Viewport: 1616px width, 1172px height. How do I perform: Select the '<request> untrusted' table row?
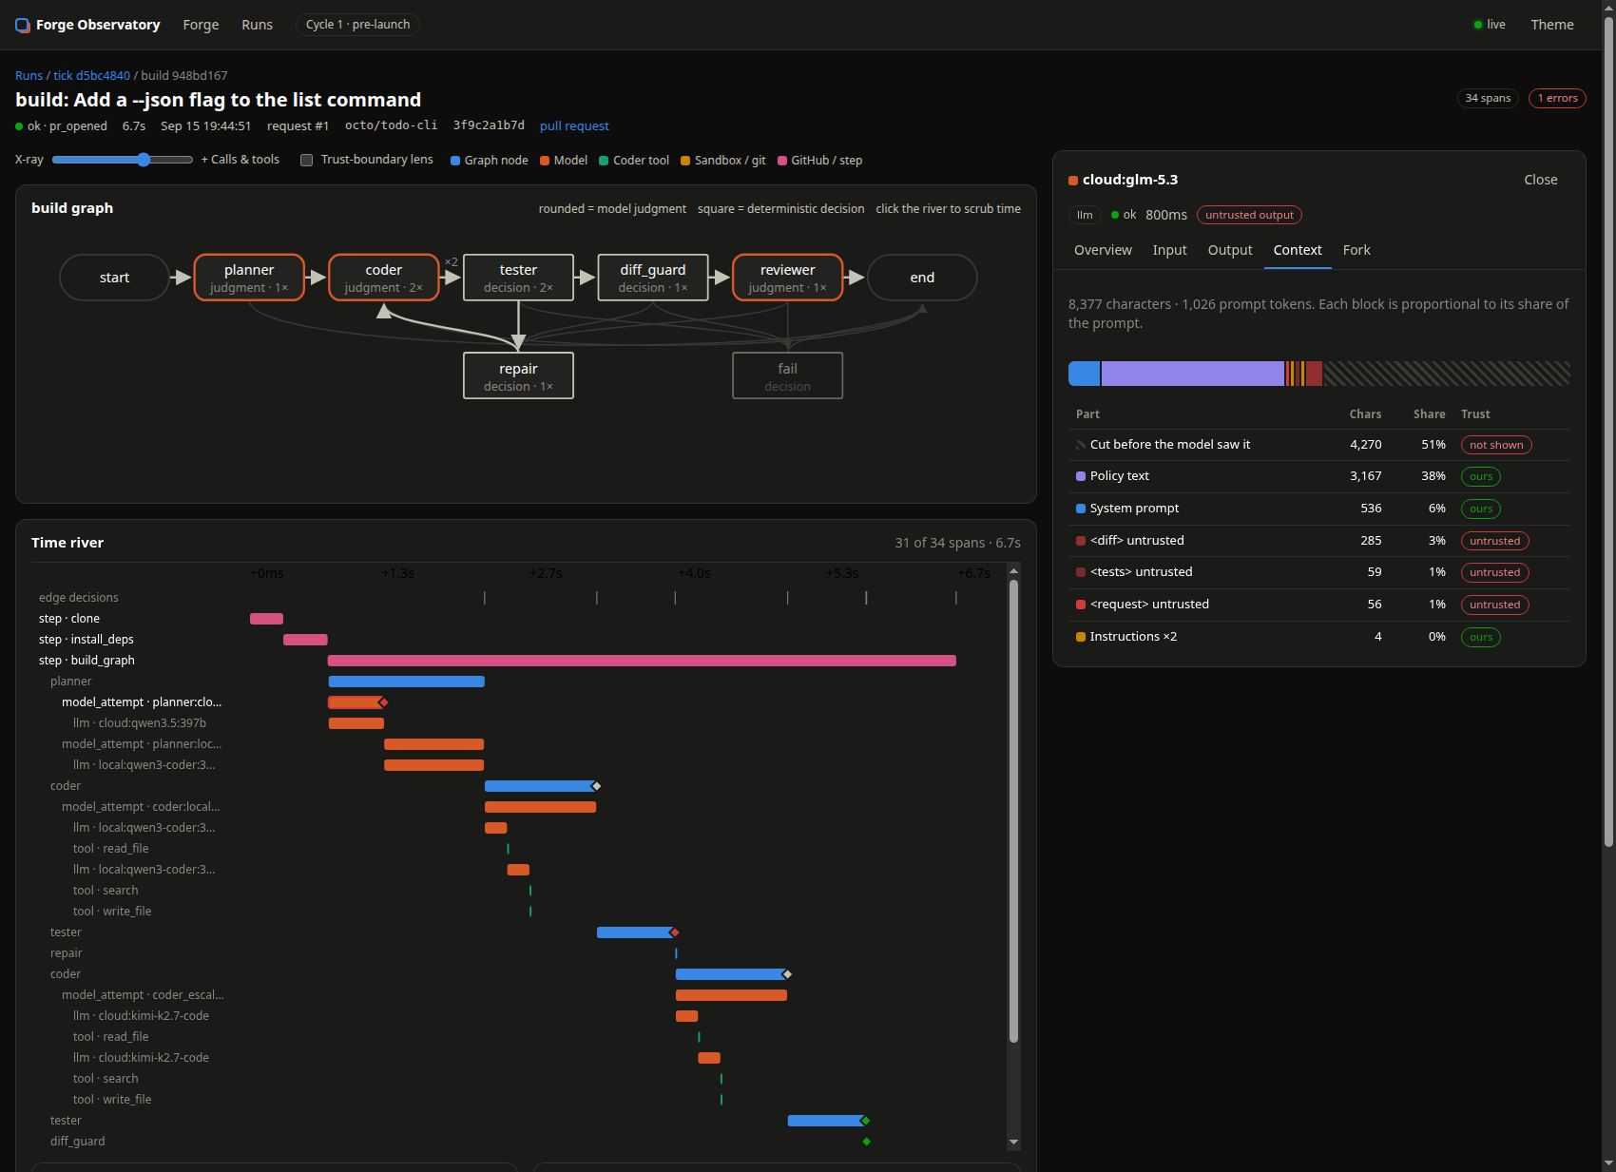click(1319, 605)
